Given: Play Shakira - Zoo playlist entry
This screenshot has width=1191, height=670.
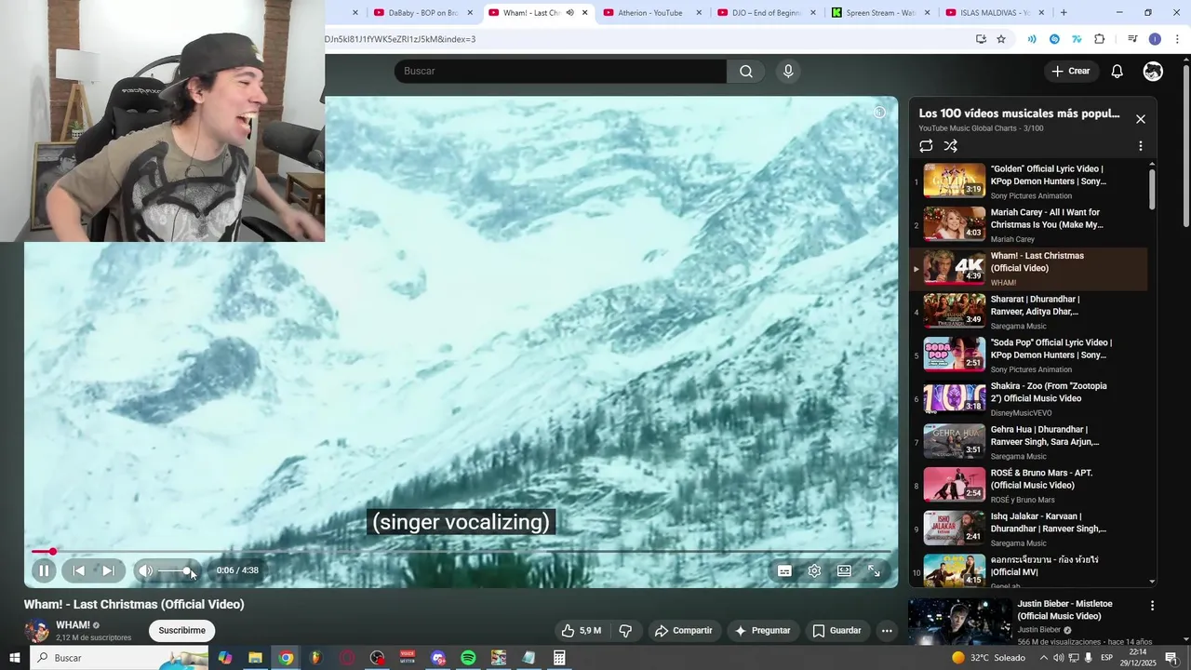Looking at the screenshot, I should point(1028,398).
